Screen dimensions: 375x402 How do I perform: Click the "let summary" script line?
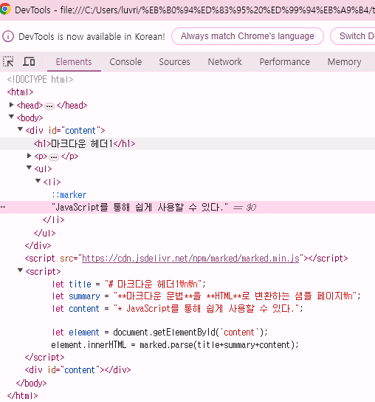(206, 296)
